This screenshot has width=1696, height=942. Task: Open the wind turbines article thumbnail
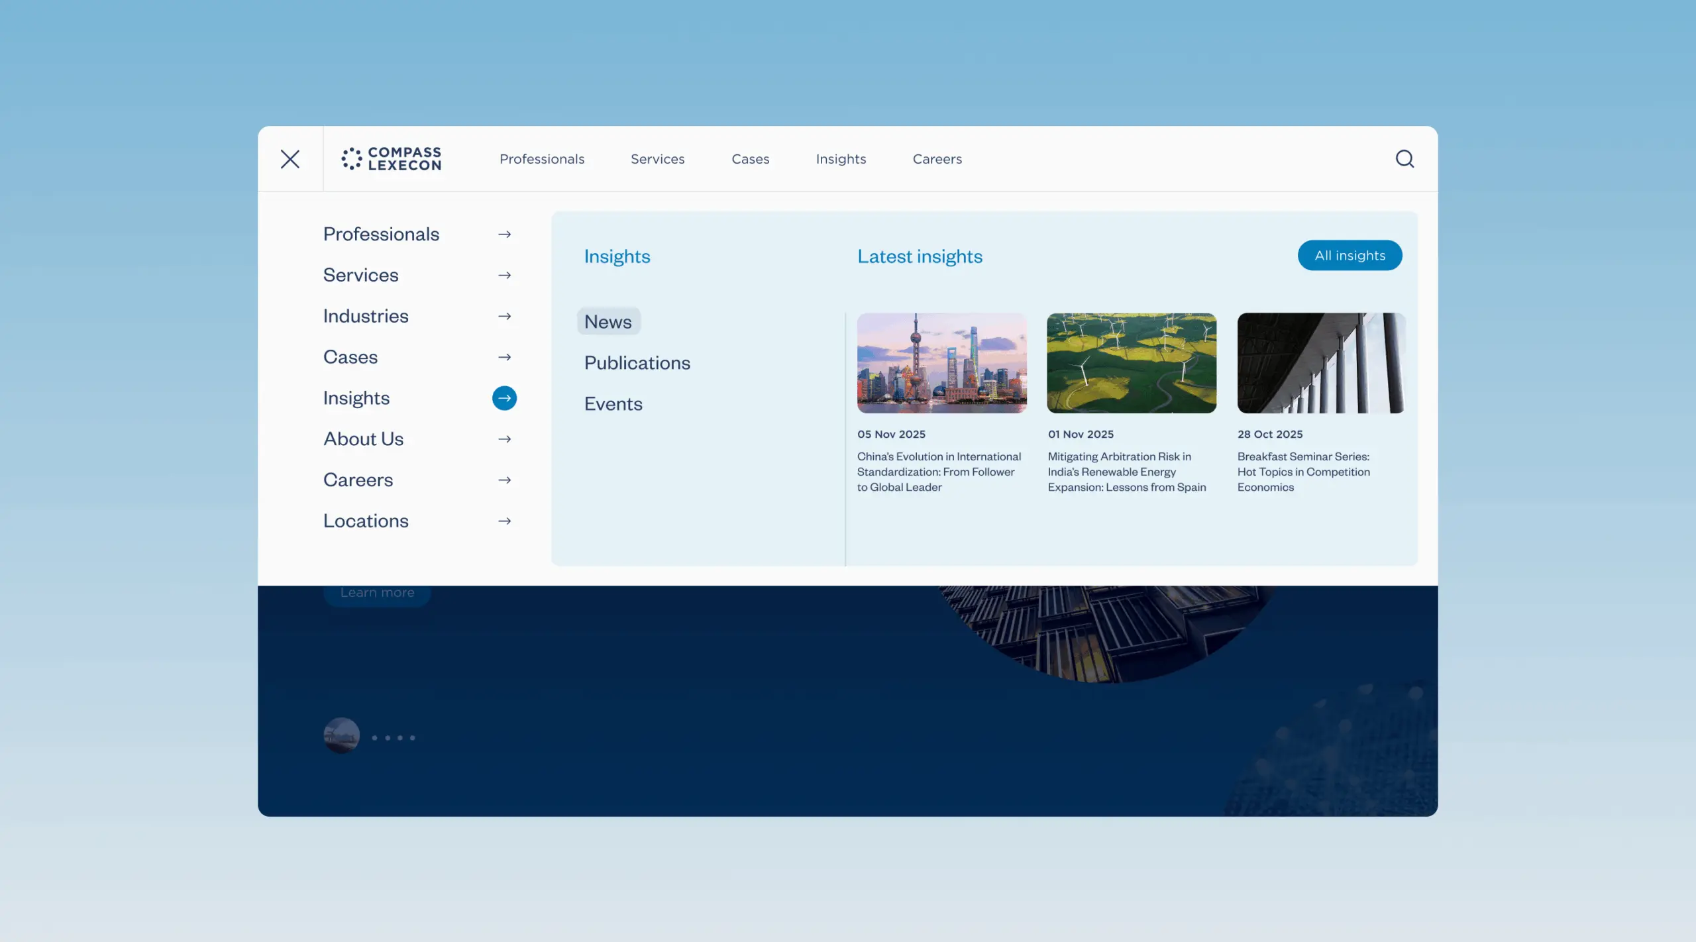[x=1131, y=363]
